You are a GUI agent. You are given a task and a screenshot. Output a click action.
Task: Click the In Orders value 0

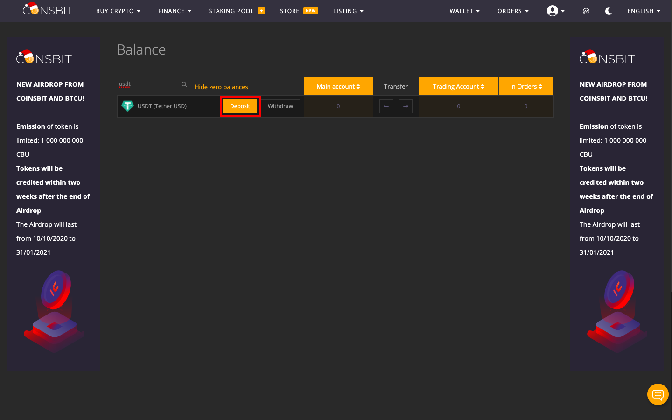[526, 106]
